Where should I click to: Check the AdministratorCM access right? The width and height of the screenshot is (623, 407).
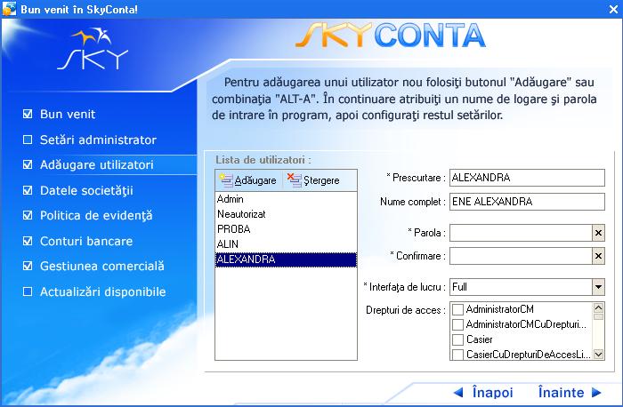coord(457,309)
